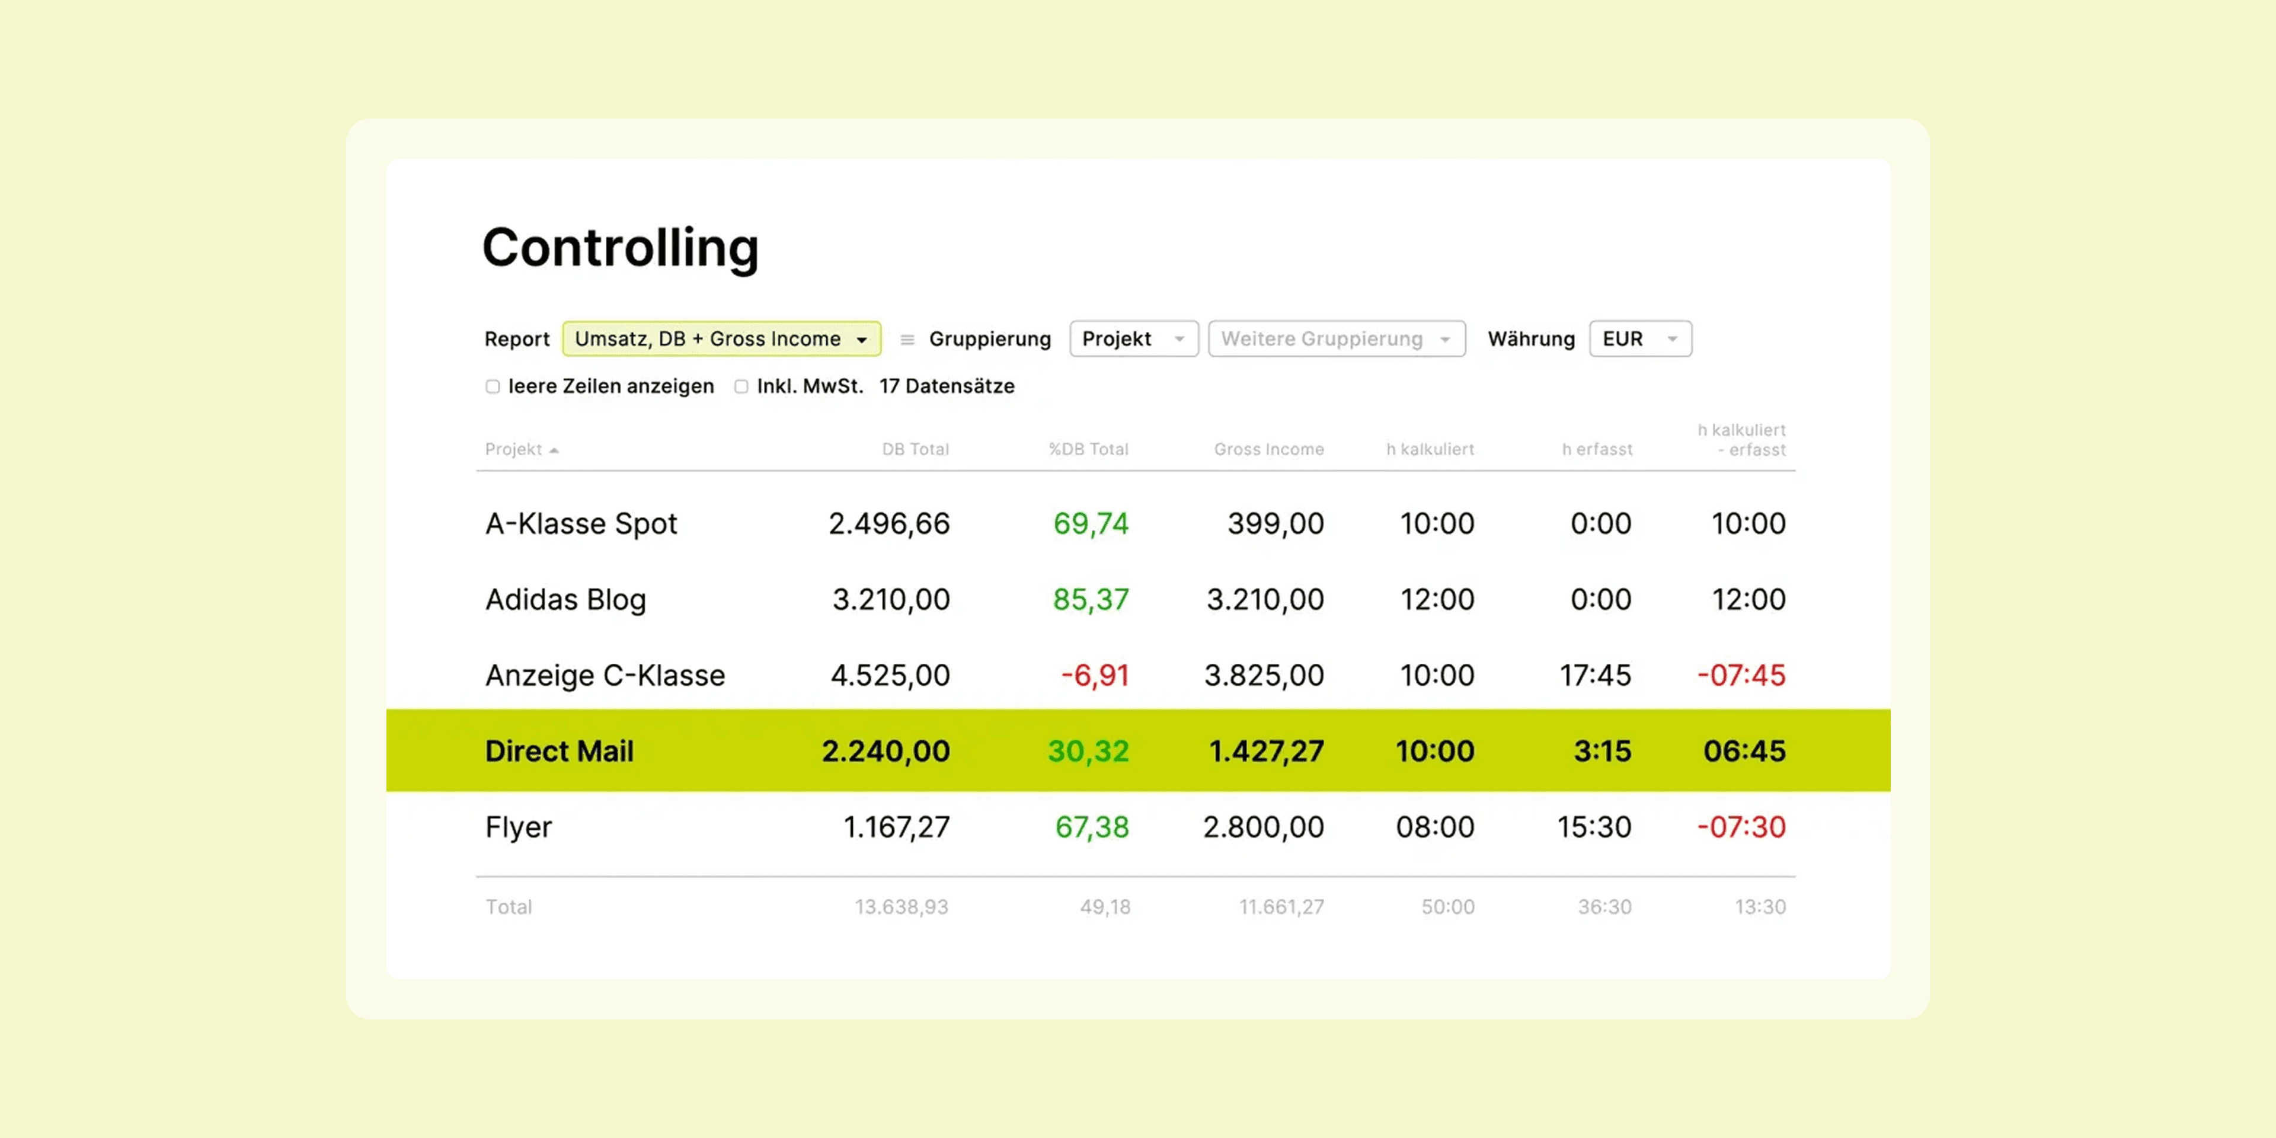Enable the leere Zeilen anzeigen checkbox
The image size is (2276, 1138).
493,386
